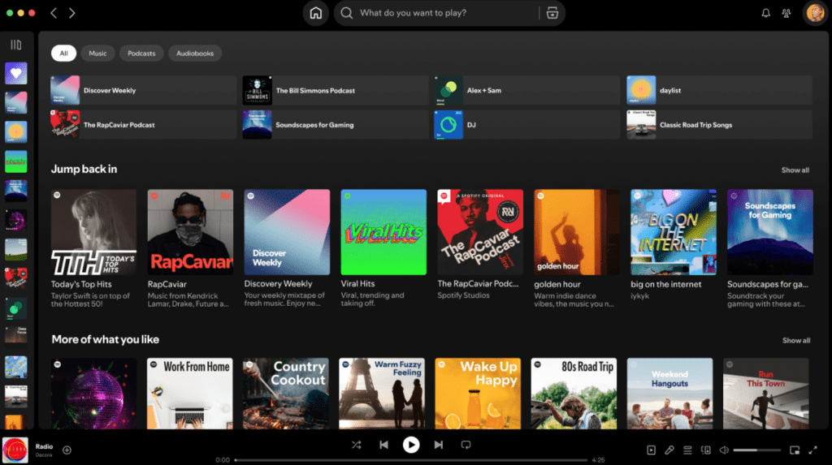Open The RapCaviar Podcast shortcut tile
The width and height of the screenshot is (832, 465).
coord(143,125)
